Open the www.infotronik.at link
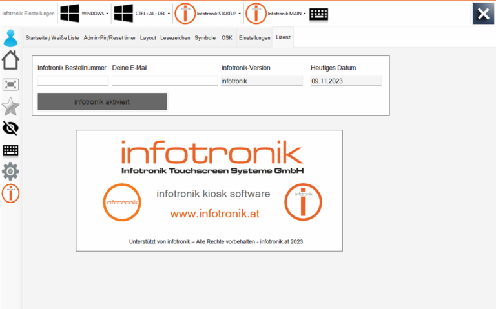 point(215,214)
